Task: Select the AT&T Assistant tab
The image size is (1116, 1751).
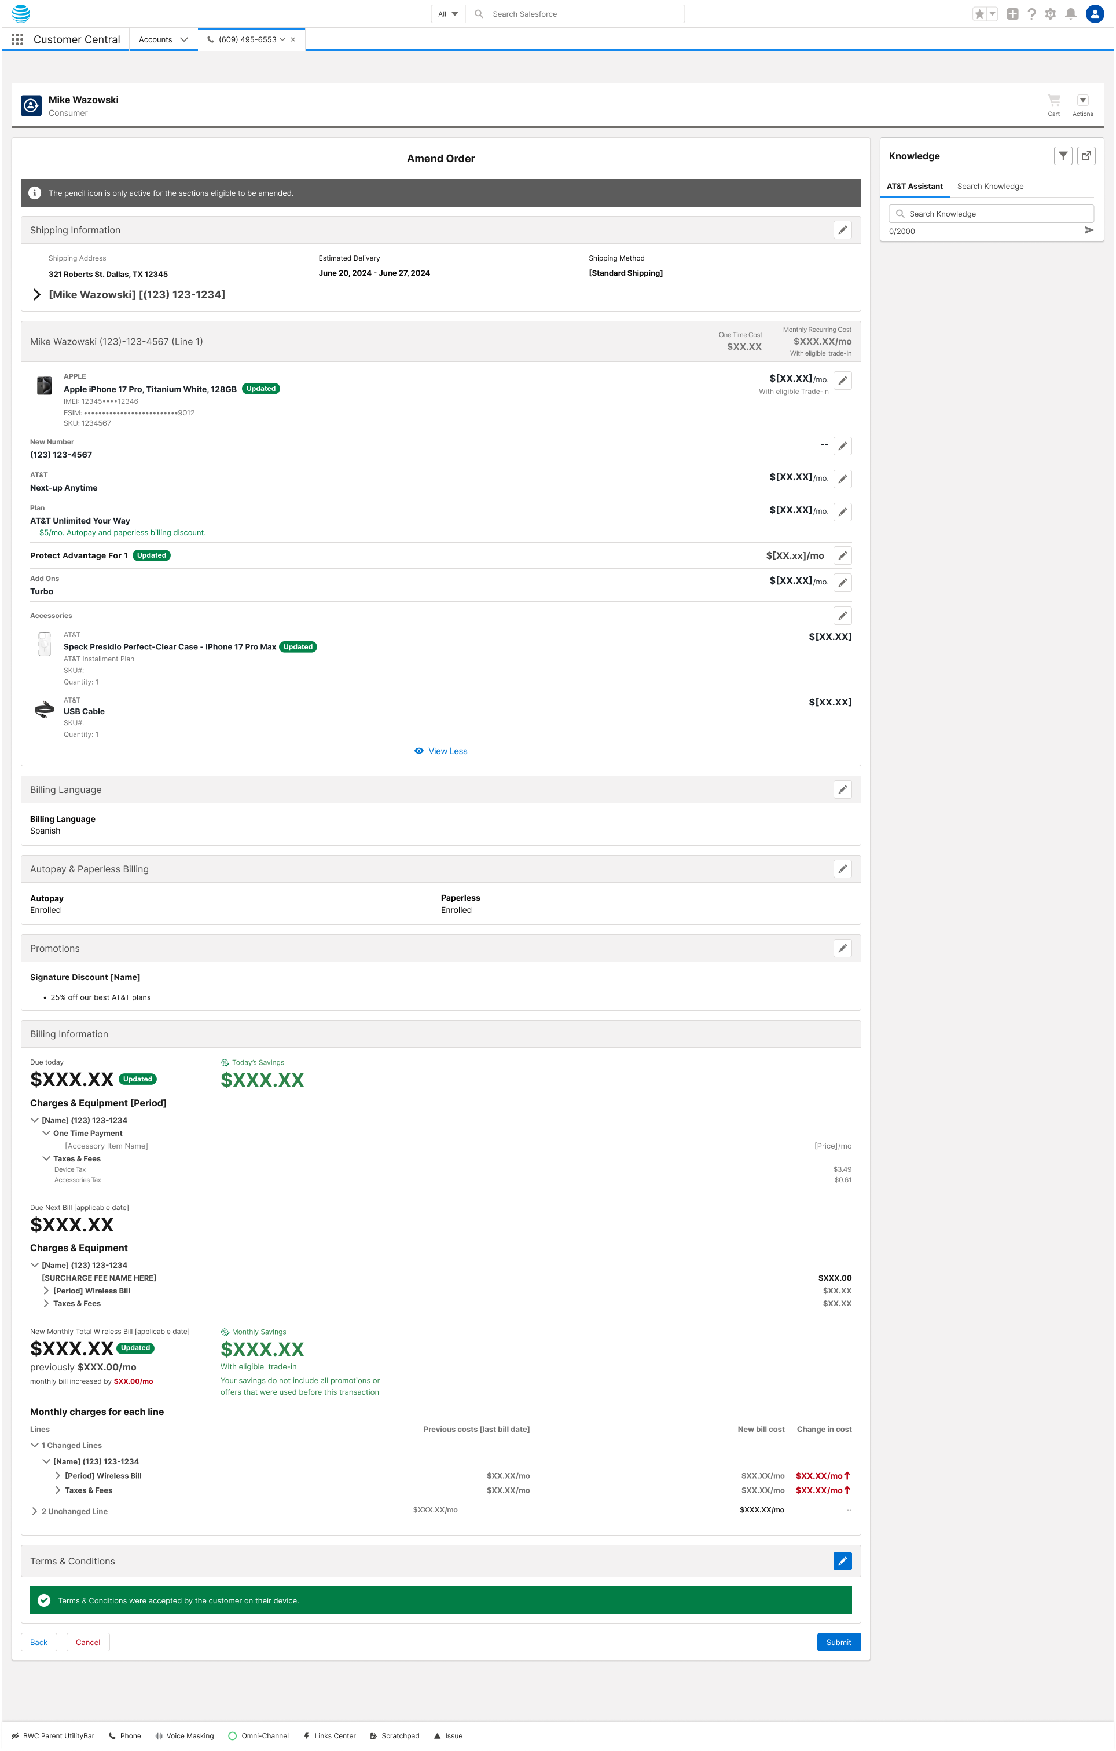Action: (x=914, y=186)
